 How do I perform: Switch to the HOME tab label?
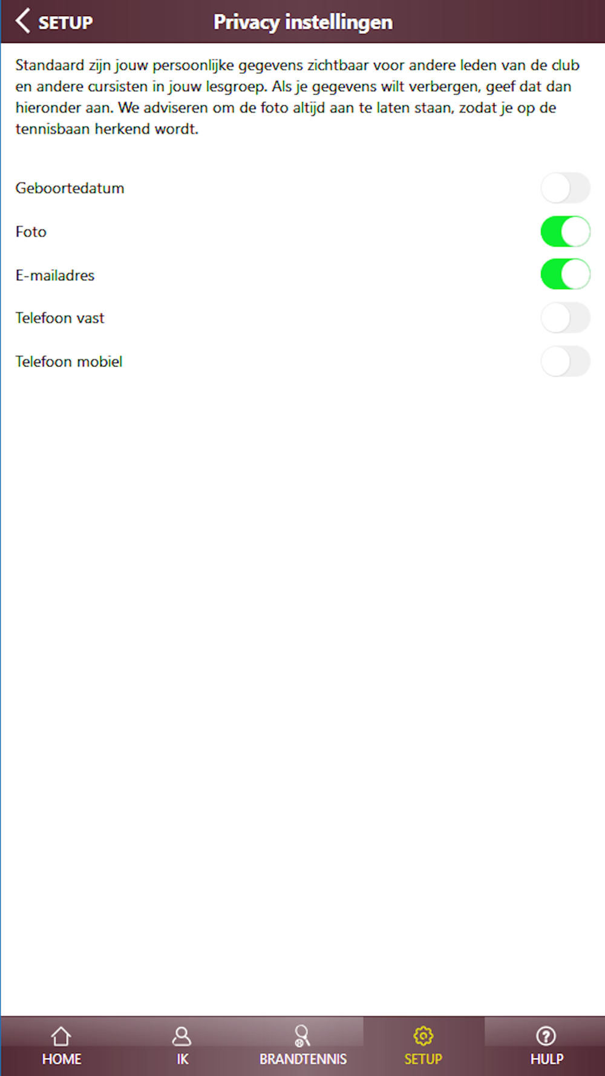pos(62,1059)
